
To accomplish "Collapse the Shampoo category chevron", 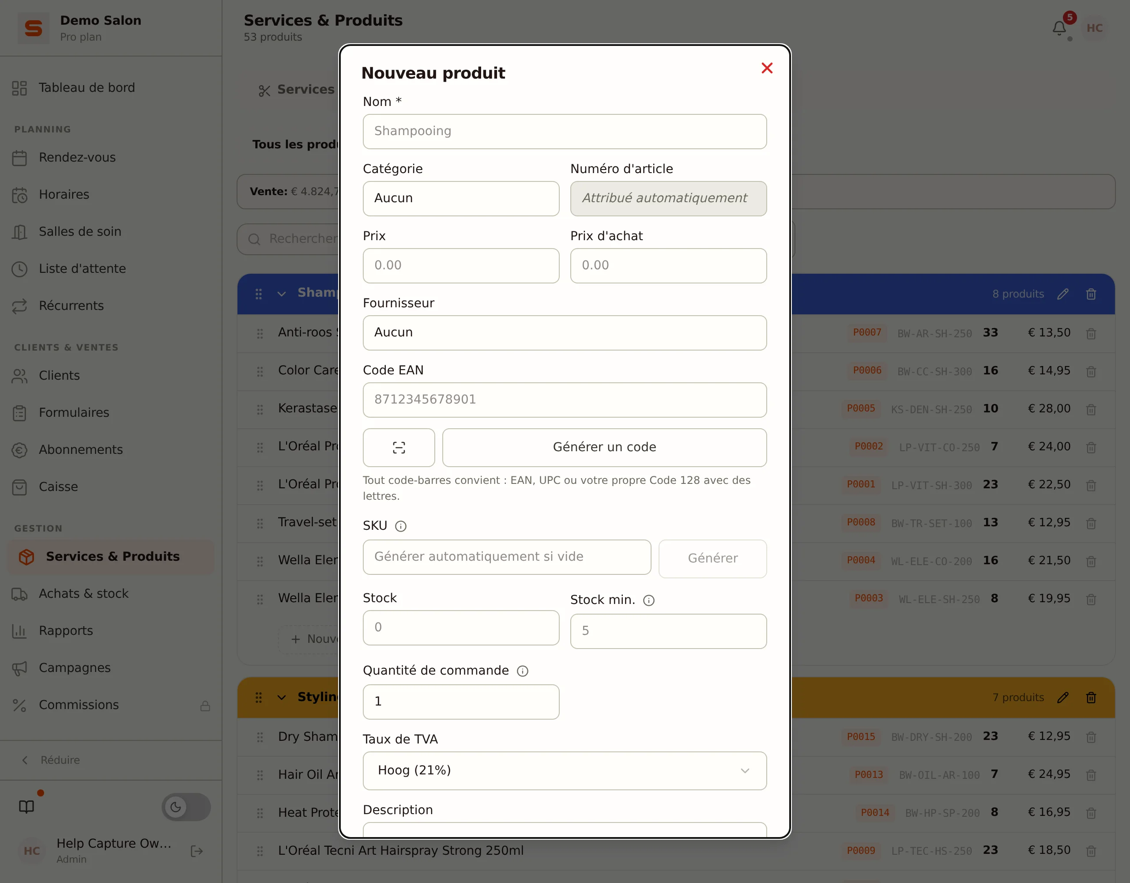I will coord(281,294).
